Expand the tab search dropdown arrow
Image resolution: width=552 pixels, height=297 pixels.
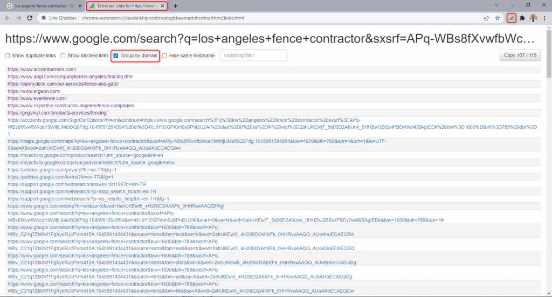tap(482, 5)
